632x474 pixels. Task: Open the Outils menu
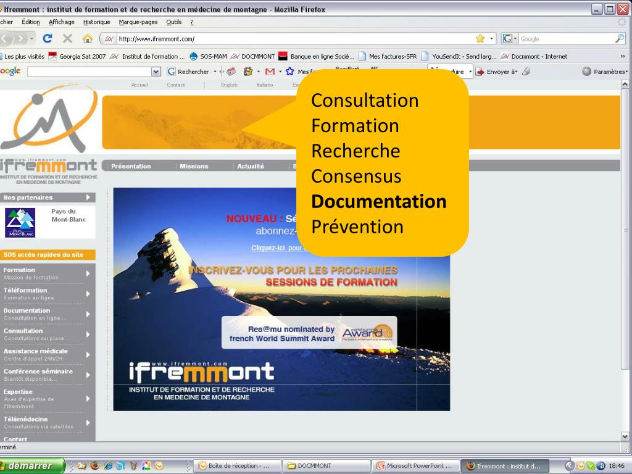pyautogui.click(x=173, y=22)
